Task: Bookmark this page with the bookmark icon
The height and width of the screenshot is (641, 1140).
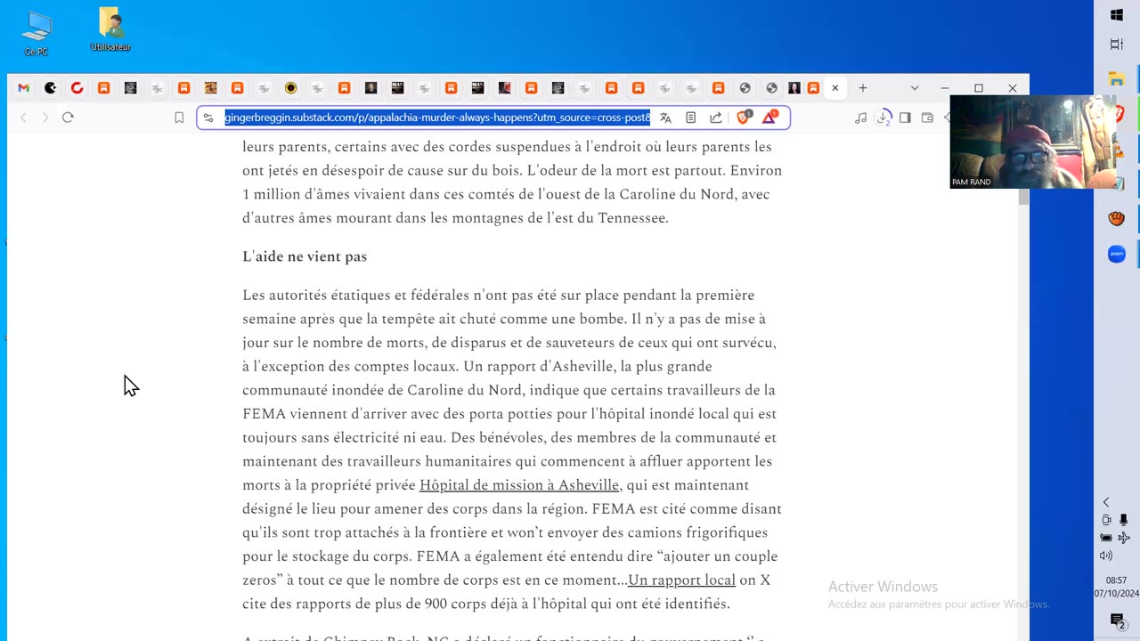Action: tap(179, 118)
